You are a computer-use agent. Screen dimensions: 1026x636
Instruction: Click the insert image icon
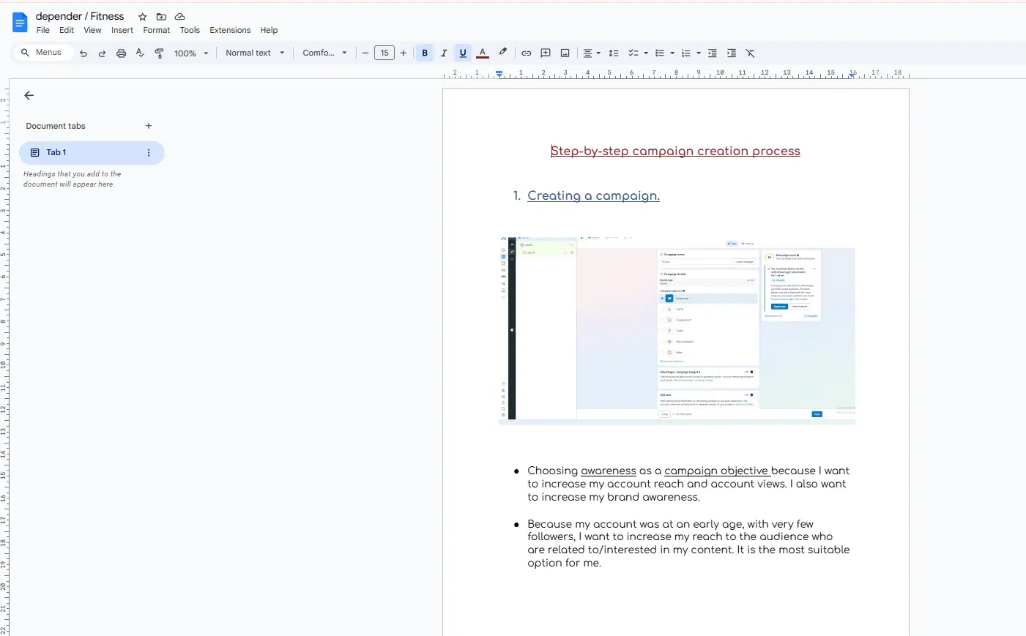[565, 53]
